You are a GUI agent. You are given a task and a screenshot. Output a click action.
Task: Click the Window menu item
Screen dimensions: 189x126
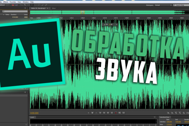coord(25,2)
